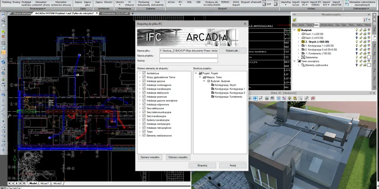Toggle Instalacje gazowe checkbox
Viewport: 379px width, 189px height.
pyautogui.click(x=144, y=81)
